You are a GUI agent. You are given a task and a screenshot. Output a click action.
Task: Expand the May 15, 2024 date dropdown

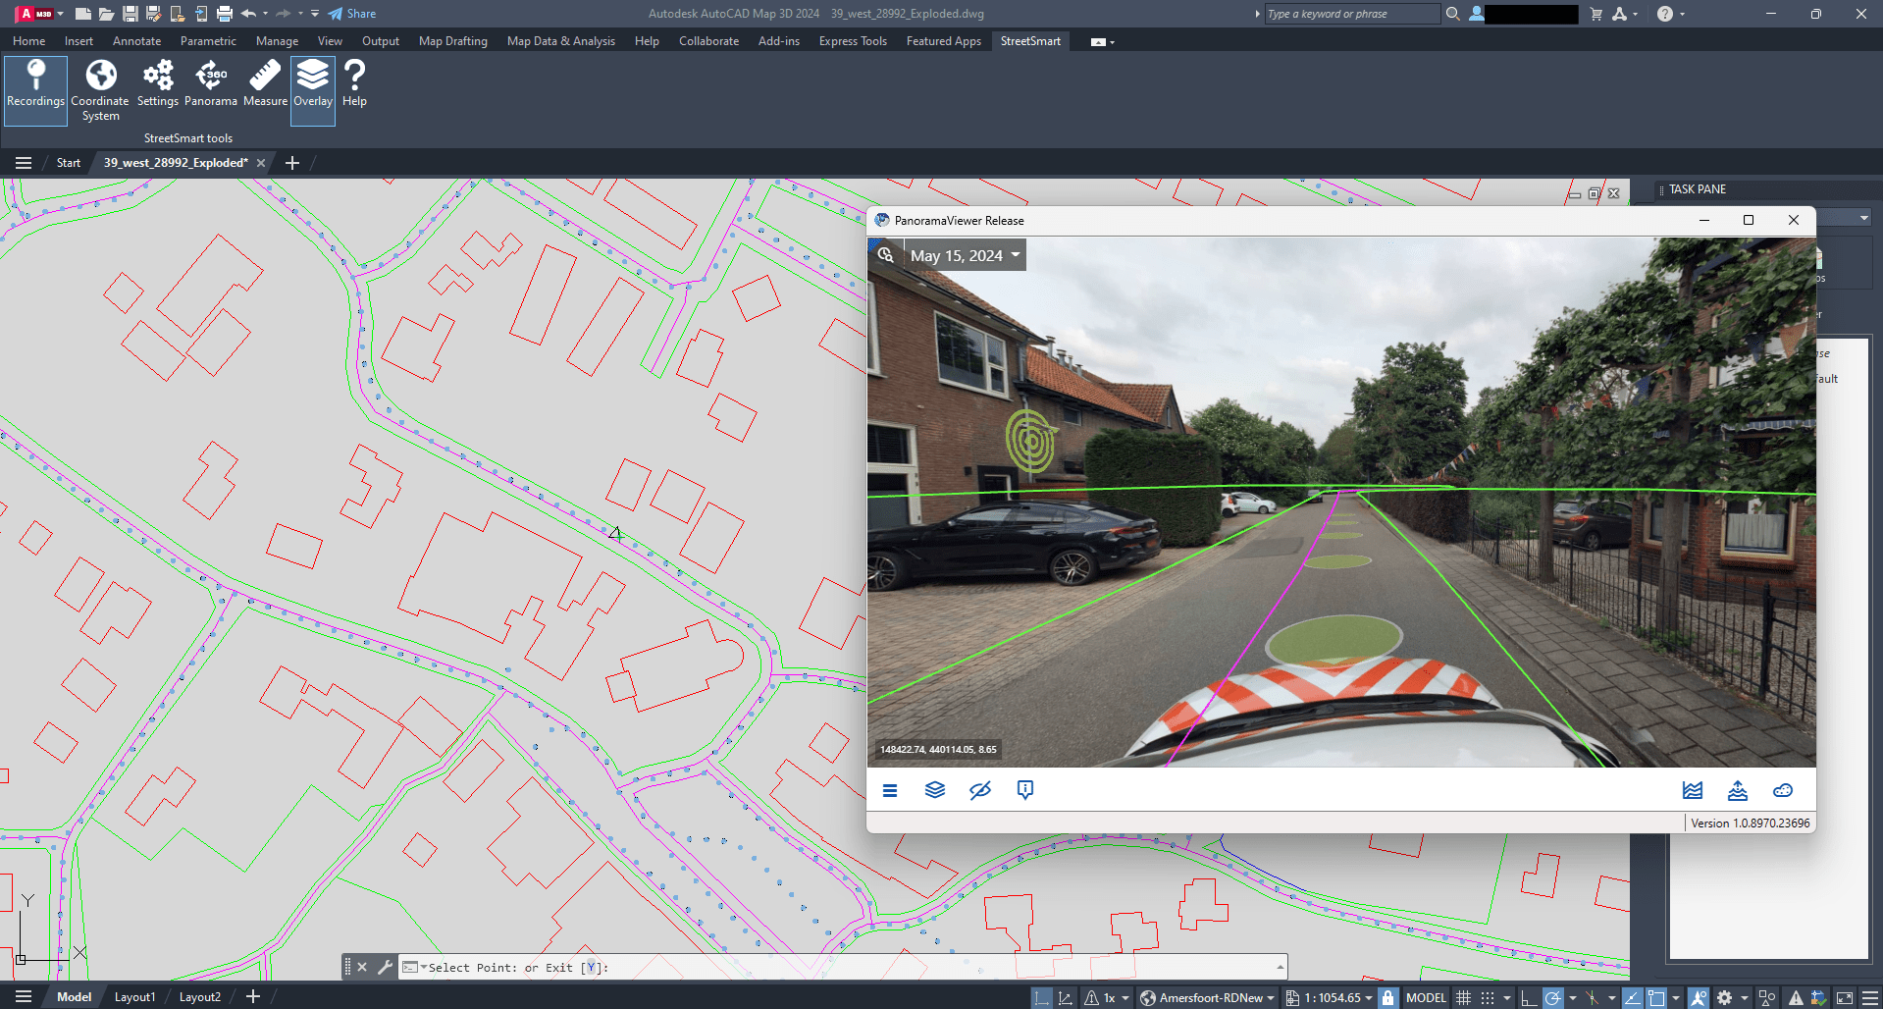(x=966, y=255)
